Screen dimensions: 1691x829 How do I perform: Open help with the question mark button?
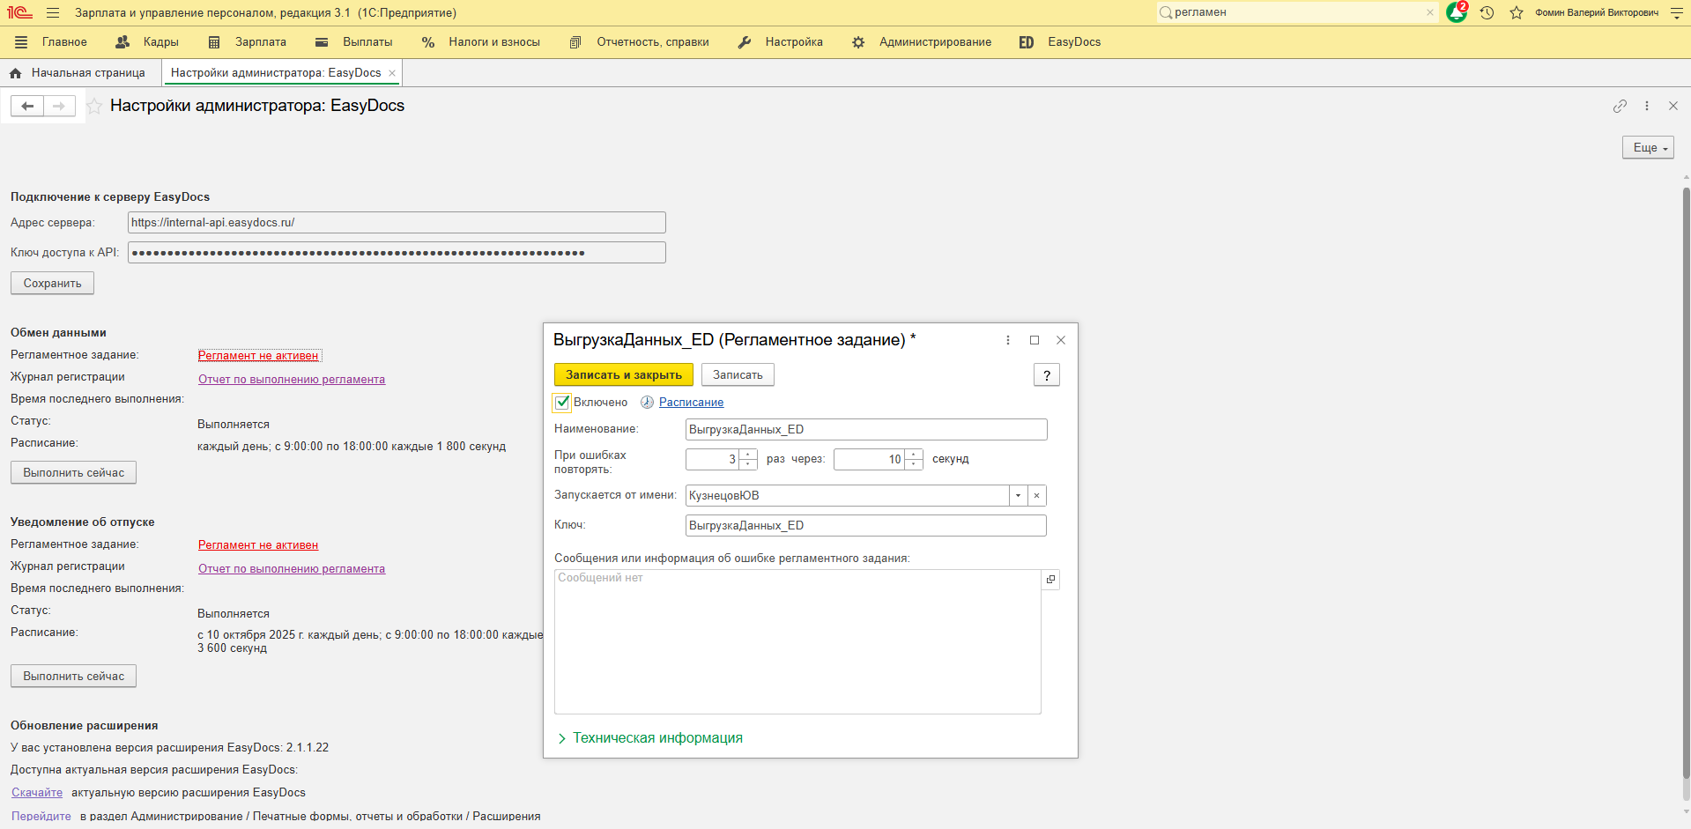pos(1046,375)
